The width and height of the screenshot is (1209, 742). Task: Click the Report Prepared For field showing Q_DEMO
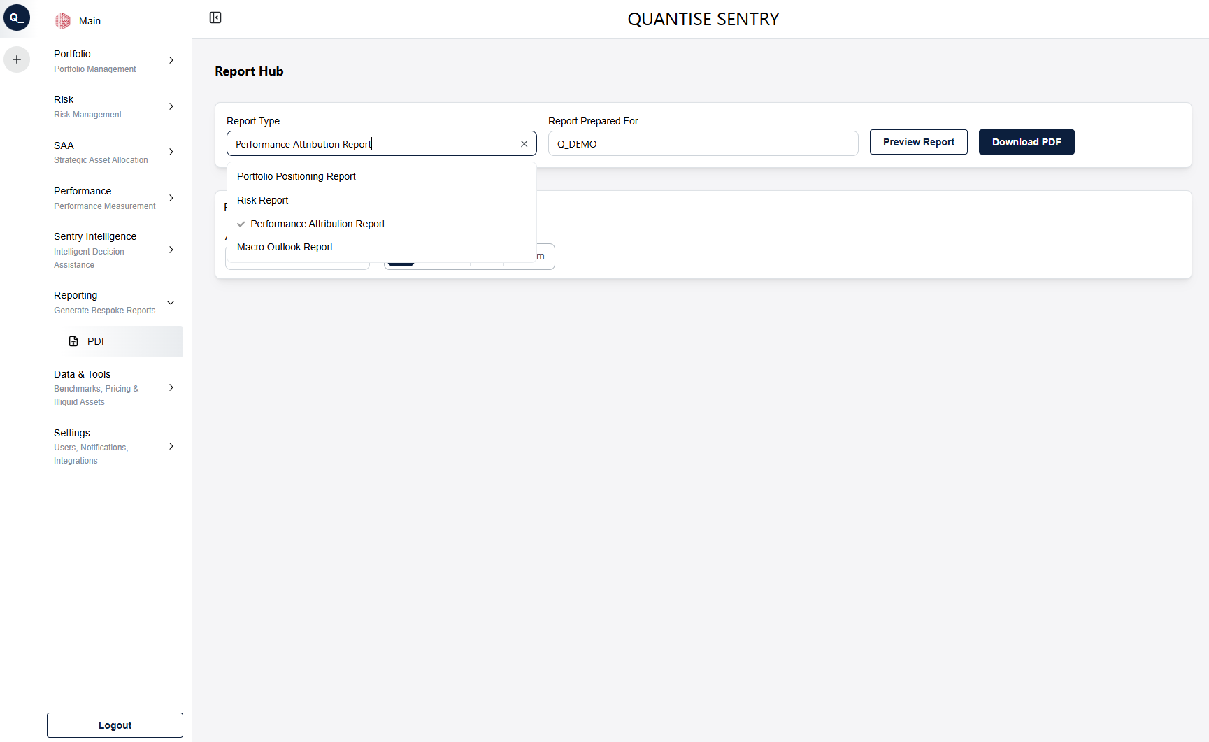pos(702,143)
